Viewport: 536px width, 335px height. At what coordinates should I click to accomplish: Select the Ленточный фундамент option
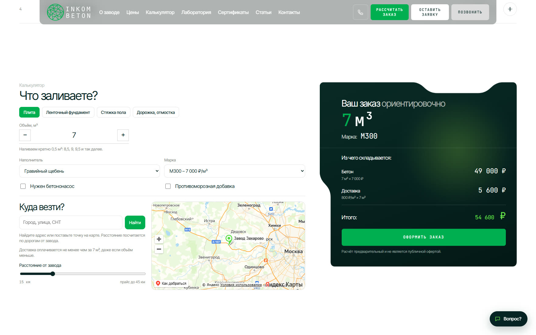click(68, 112)
